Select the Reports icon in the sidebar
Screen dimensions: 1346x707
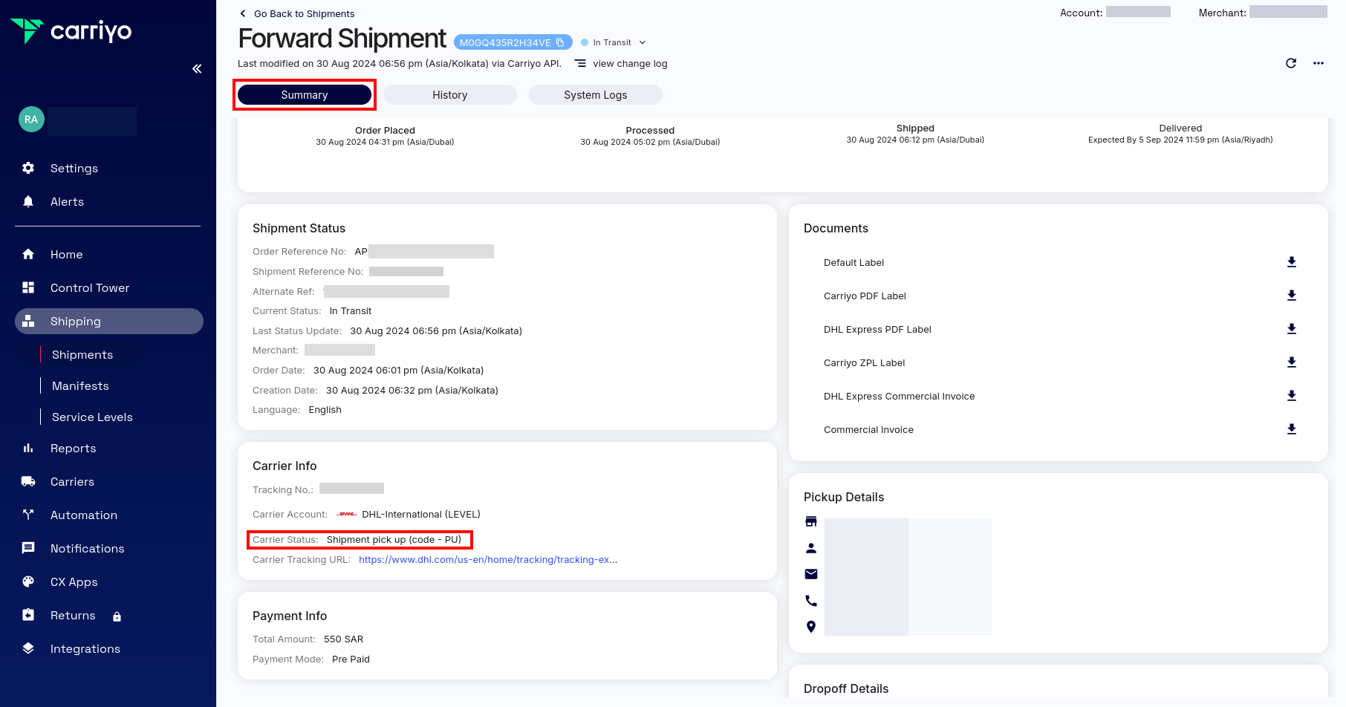click(x=28, y=448)
